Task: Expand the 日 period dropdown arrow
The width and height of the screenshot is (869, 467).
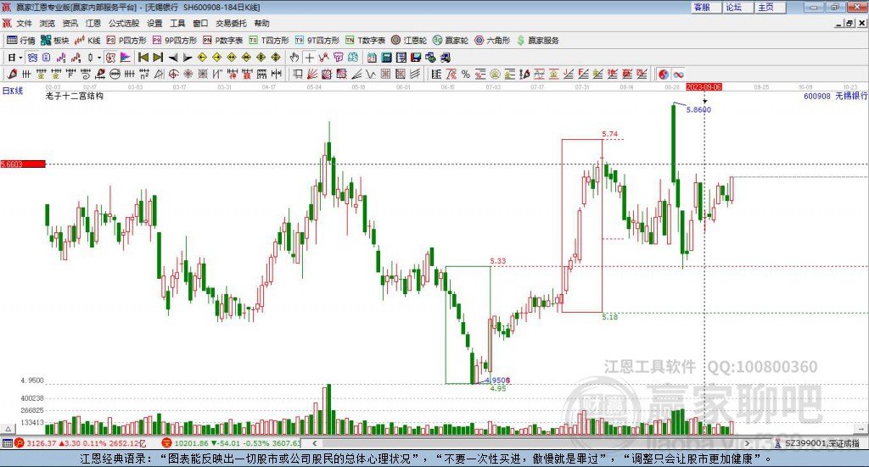Action: tap(21, 58)
